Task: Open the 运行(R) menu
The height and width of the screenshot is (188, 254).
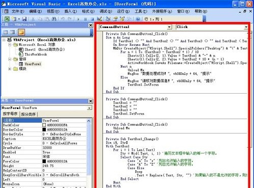Action: (123, 11)
